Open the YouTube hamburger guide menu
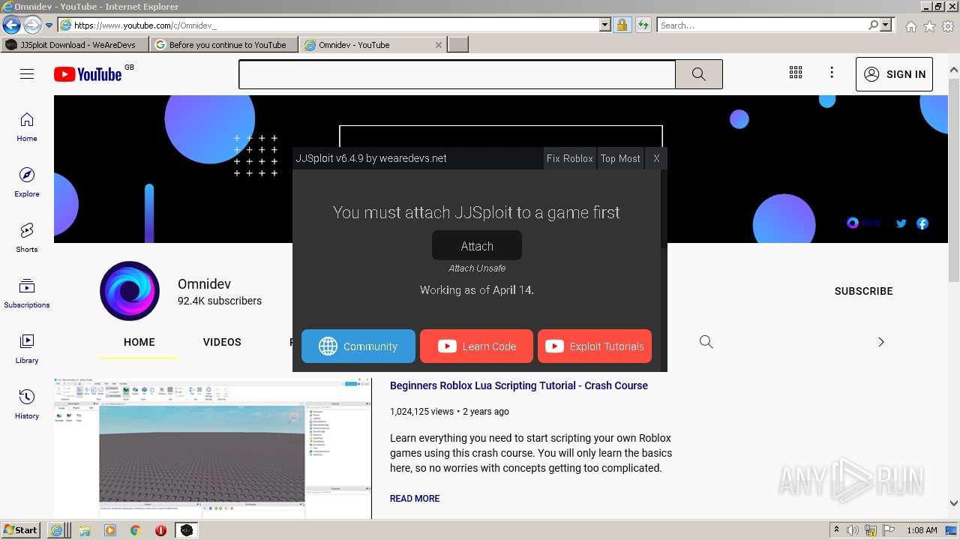The image size is (960, 540). [27, 73]
